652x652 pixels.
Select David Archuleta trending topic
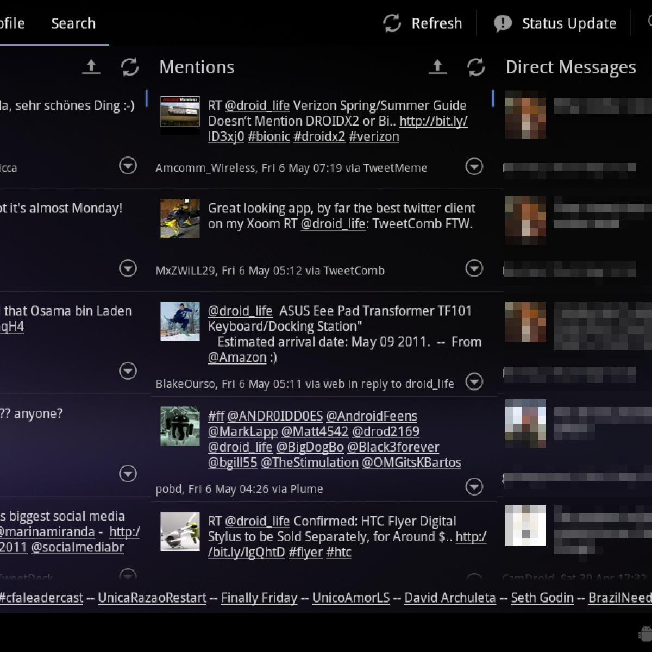tap(450, 598)
